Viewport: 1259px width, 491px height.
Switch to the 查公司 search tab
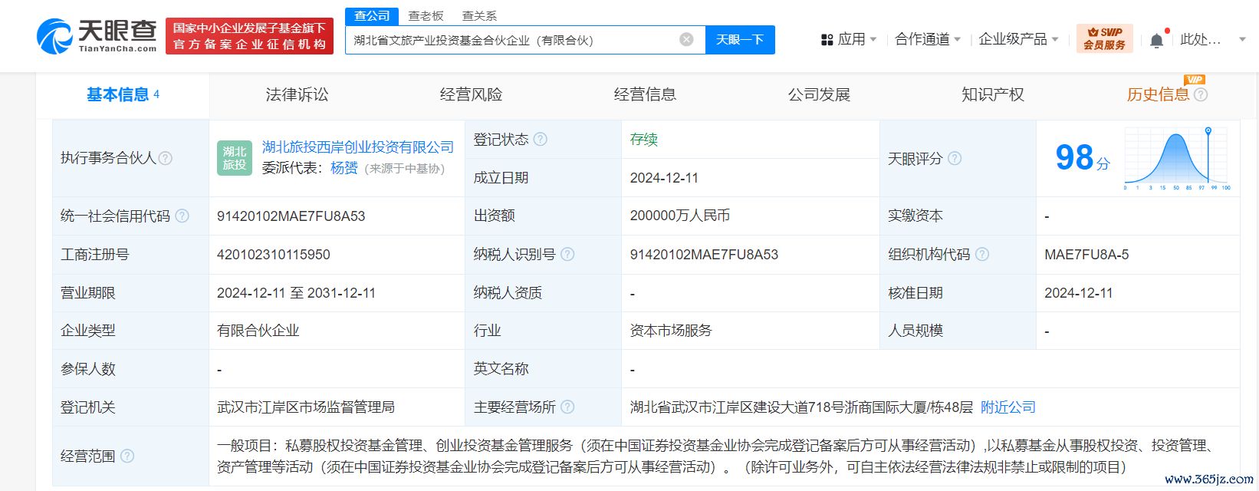click(x=372, y=15)
